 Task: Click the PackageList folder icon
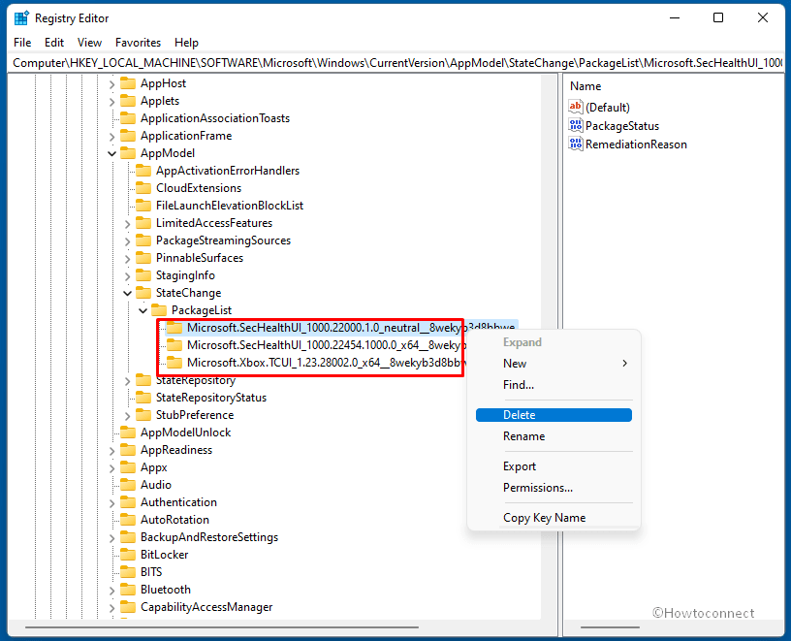(x=159, y=310)
